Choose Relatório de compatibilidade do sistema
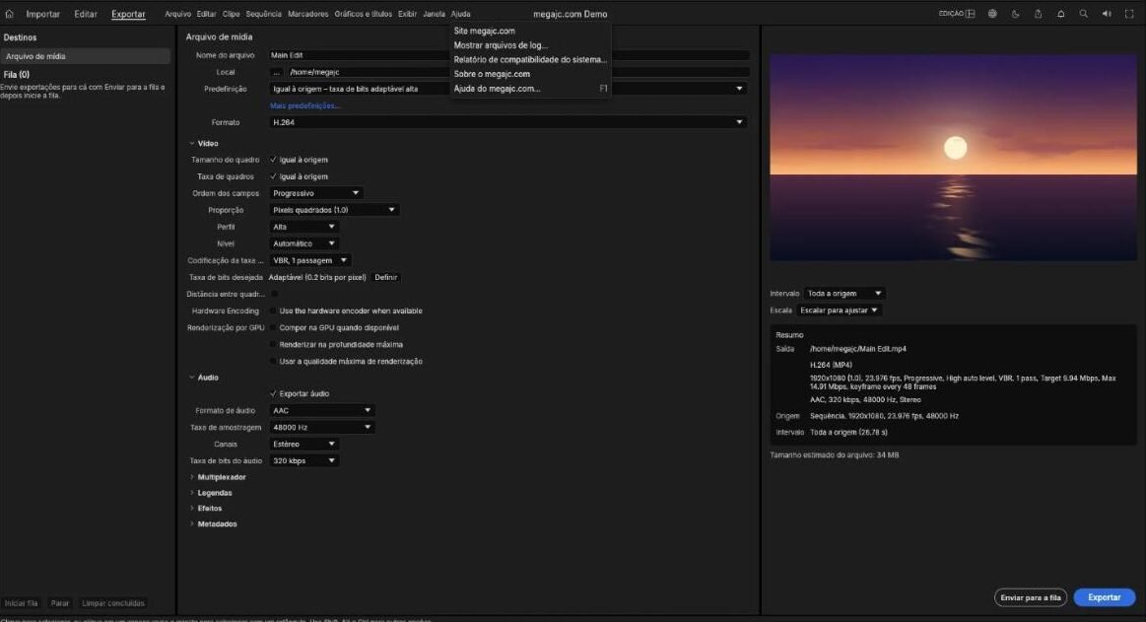This screenshot has height=622, width=1146. pos(530,60)
